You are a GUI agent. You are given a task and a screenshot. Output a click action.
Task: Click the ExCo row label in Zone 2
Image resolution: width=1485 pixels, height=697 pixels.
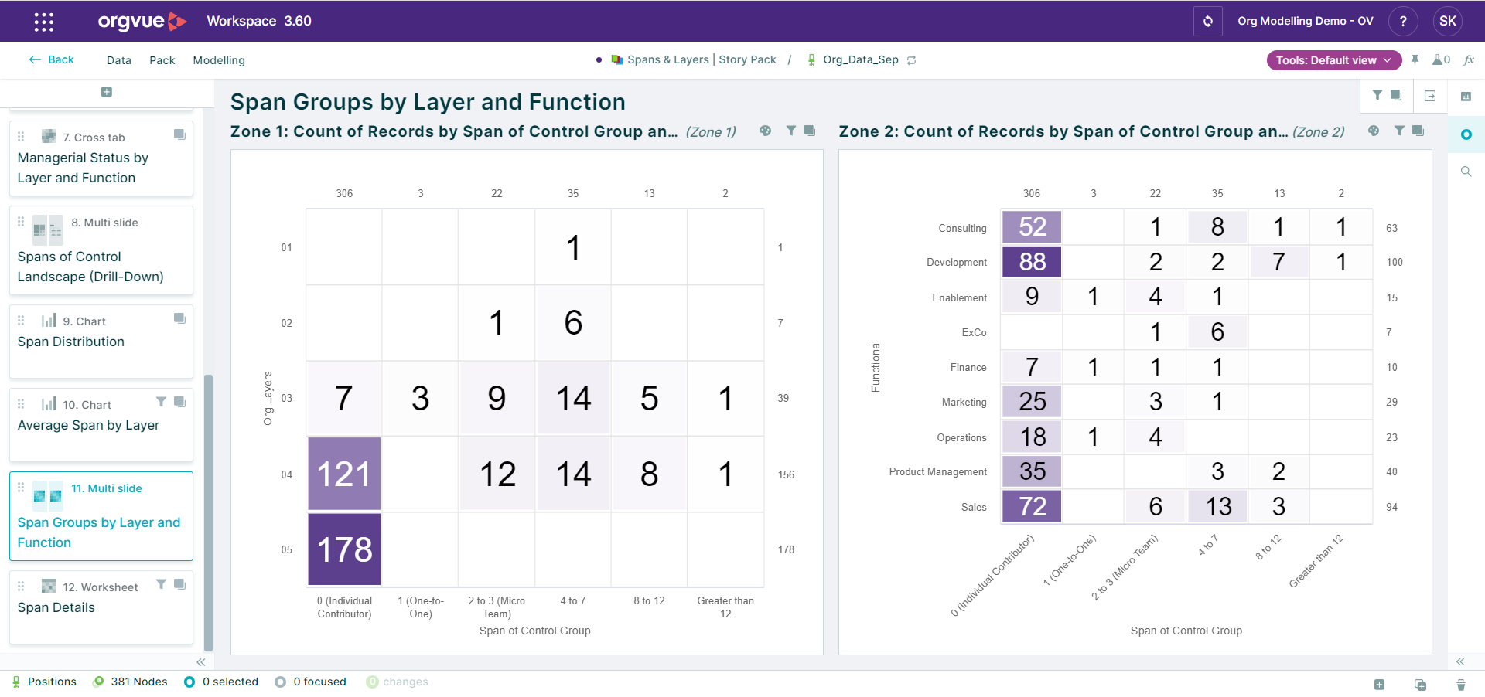point(974,332)
